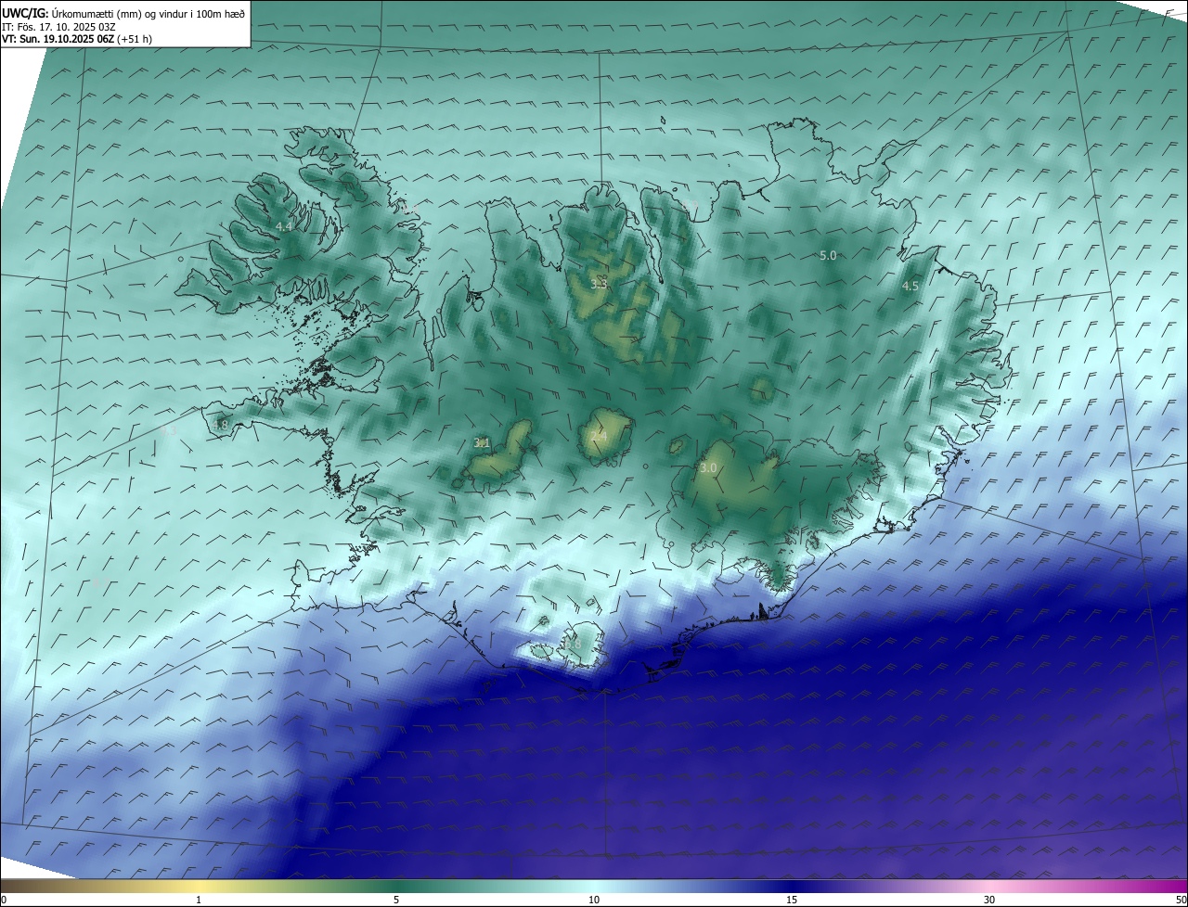Screen dimensions: 1188x907
Task: Click the color bar tick labeled 10
Action: pos(594,900)
